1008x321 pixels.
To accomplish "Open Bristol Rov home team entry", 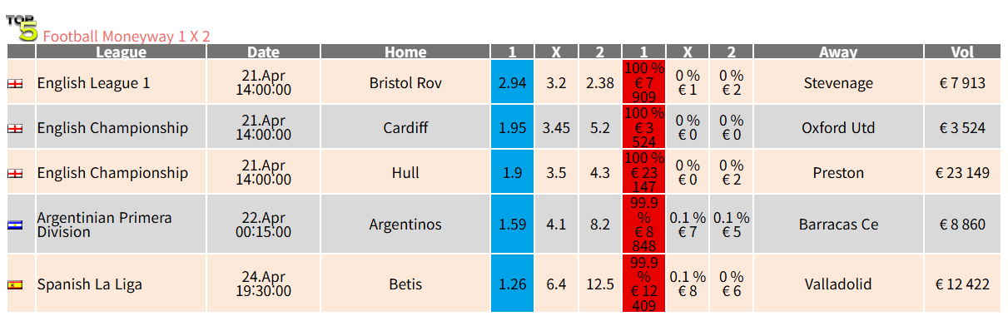I will coord(405,83).
